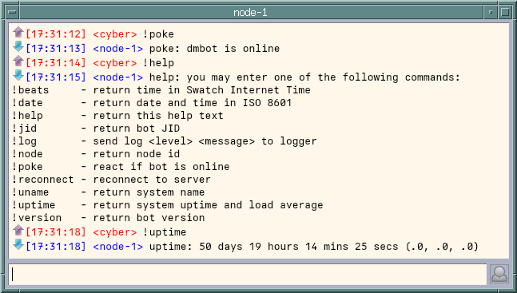This screenshot has height=293, width=517.
Task: Click <node-1> nickname on help reply line
Action: [118, 77]
